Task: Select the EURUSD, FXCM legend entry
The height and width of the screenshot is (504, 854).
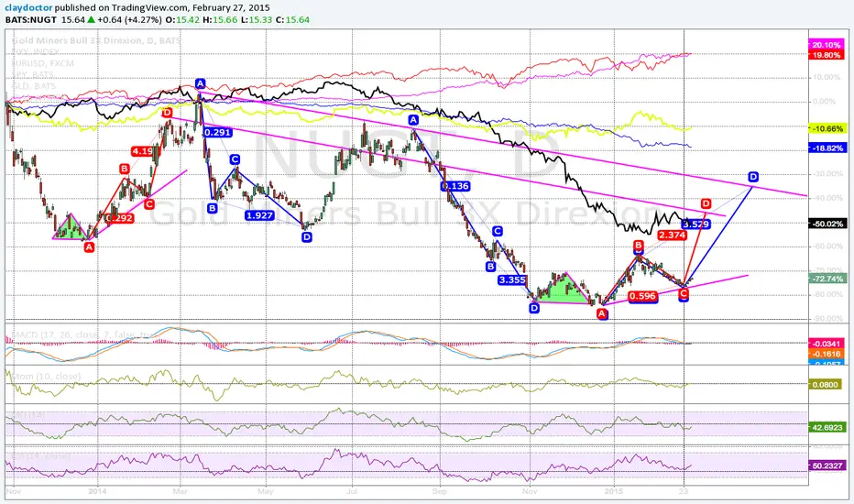Action: click(x=42, y=63)
